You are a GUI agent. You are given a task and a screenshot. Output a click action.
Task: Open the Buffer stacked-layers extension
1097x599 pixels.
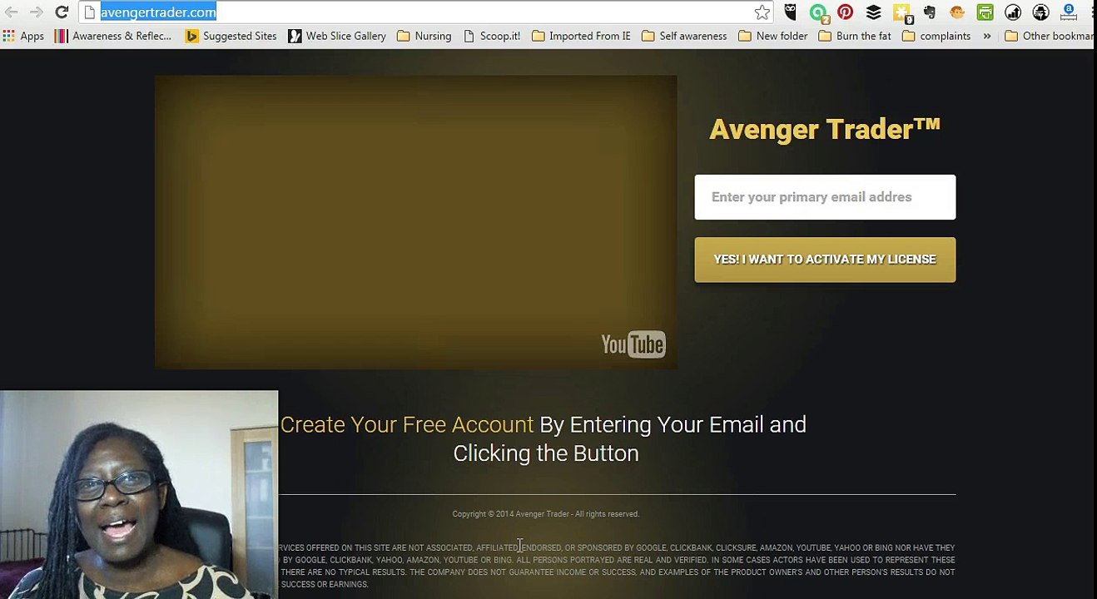tap(873, 12)
